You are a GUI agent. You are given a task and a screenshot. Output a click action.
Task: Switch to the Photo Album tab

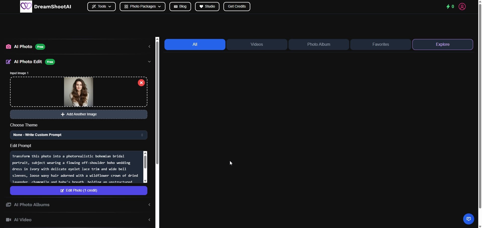tap(319, 44)
